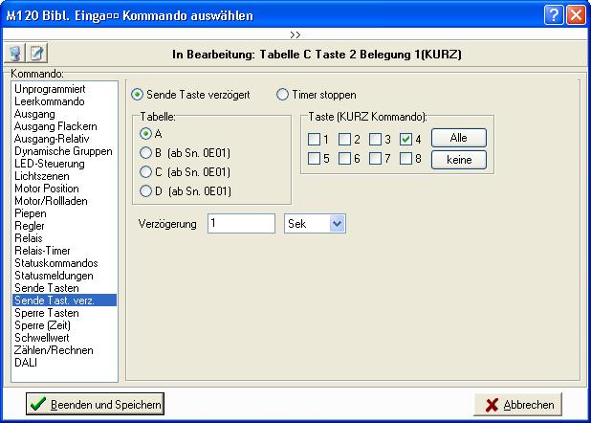Uncheck the Taste 4 checkbox

(406, 139)
